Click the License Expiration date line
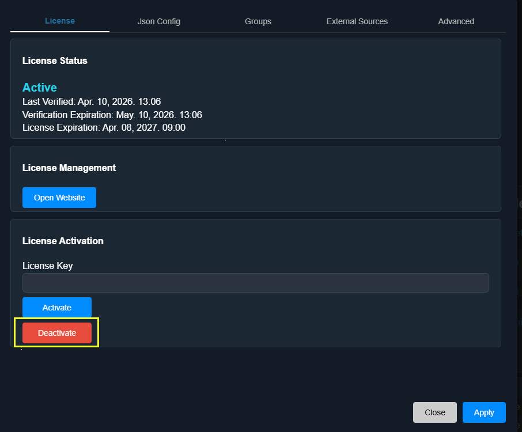522x432 pixels. [x=104, y=127]
